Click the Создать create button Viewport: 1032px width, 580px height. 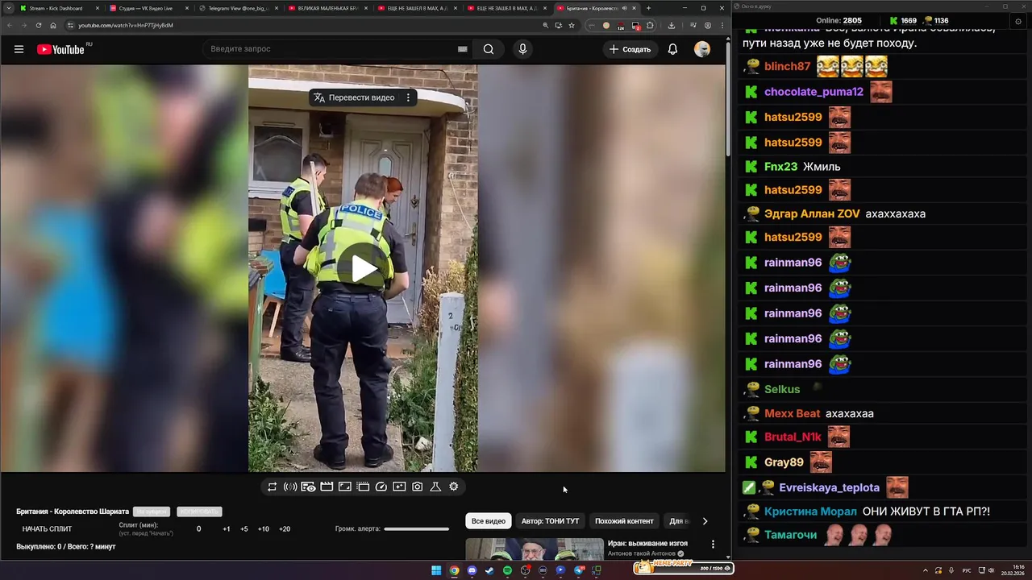click(x=630, y=49)
